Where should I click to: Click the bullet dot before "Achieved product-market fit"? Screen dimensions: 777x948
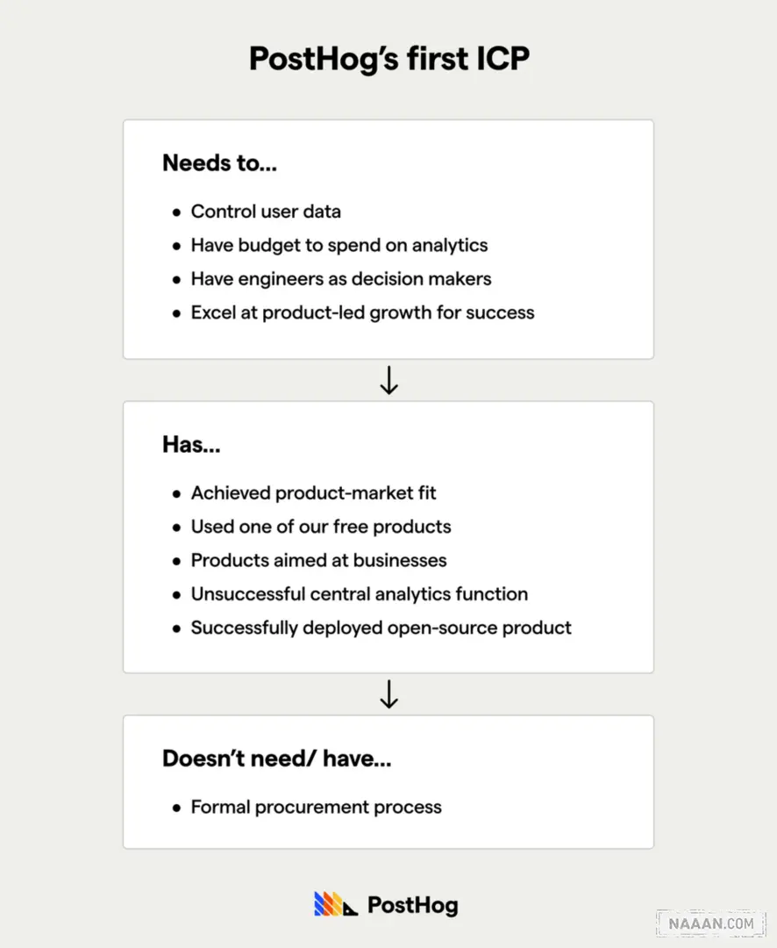[x=177, y=494]
